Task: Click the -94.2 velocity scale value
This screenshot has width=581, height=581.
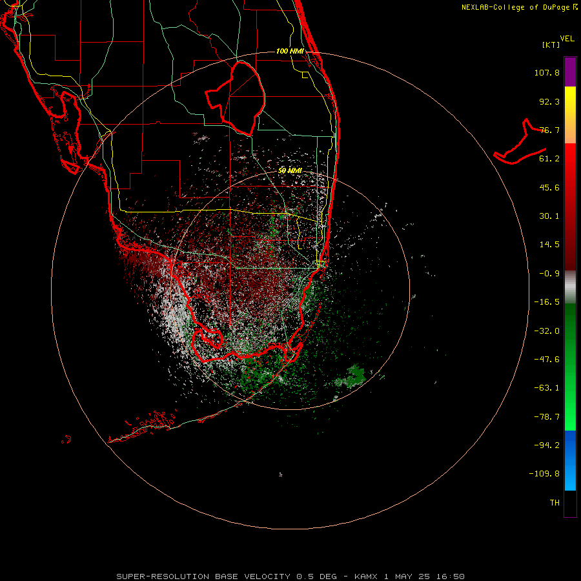Action: tap(547, 445)
